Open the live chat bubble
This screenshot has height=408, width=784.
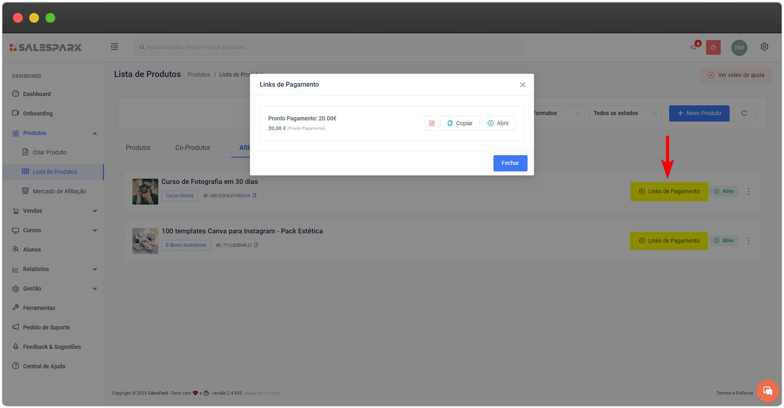(767, 391)
